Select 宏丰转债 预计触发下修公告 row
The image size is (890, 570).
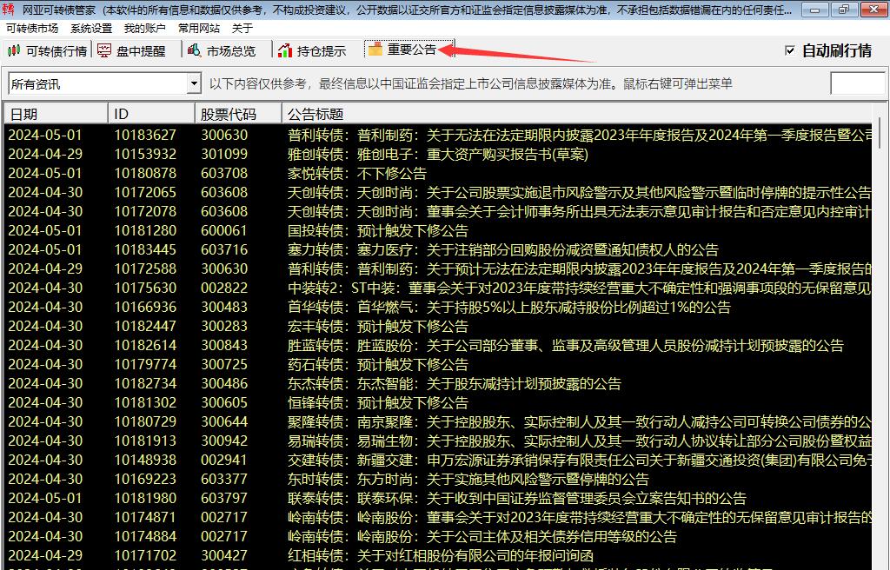438,327
